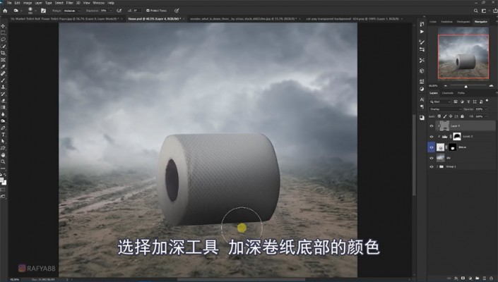
Task: Toggle lock transparent pixels
Action: tap(439, 116)
